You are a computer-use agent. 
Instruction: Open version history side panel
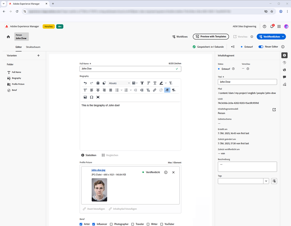coord(284,63)
